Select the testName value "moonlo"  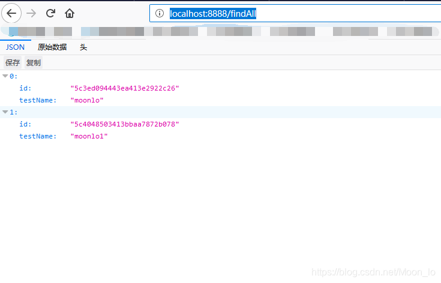pyautogui.click(x=87, y=100)
